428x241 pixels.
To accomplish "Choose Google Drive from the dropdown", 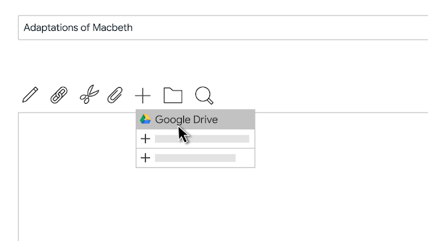I will pos(195,119).
